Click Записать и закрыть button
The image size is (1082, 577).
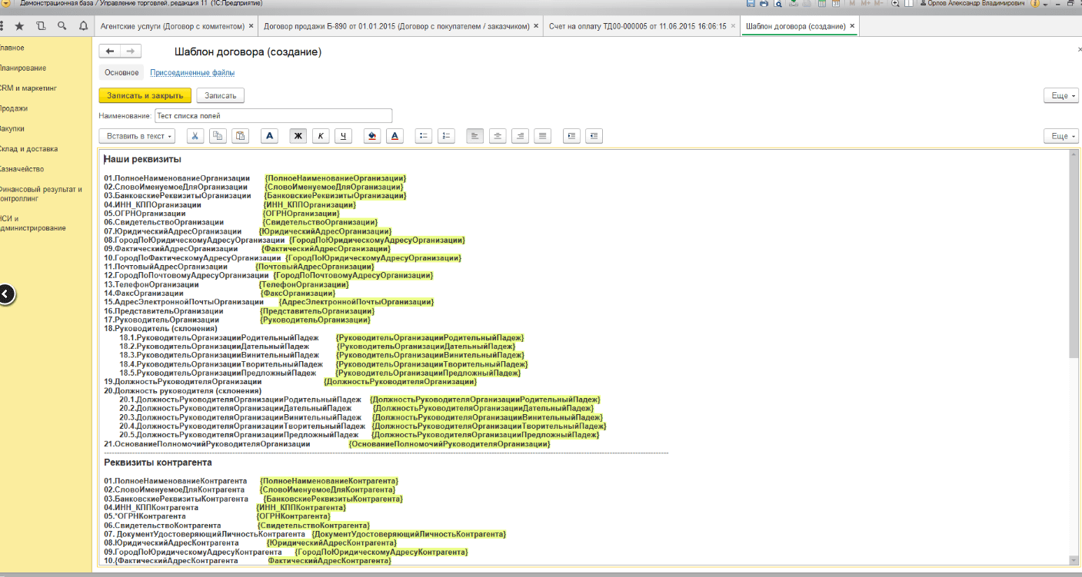[x=145, y=95]
